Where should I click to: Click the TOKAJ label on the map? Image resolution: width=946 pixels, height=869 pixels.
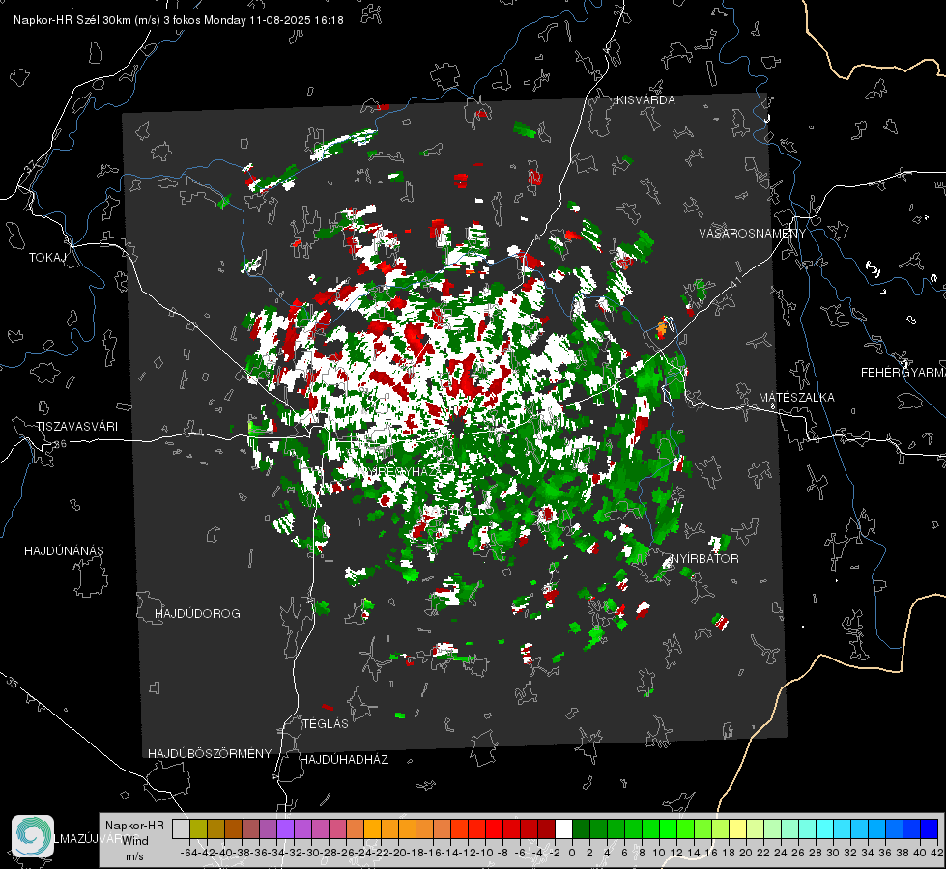pos(46,258)
